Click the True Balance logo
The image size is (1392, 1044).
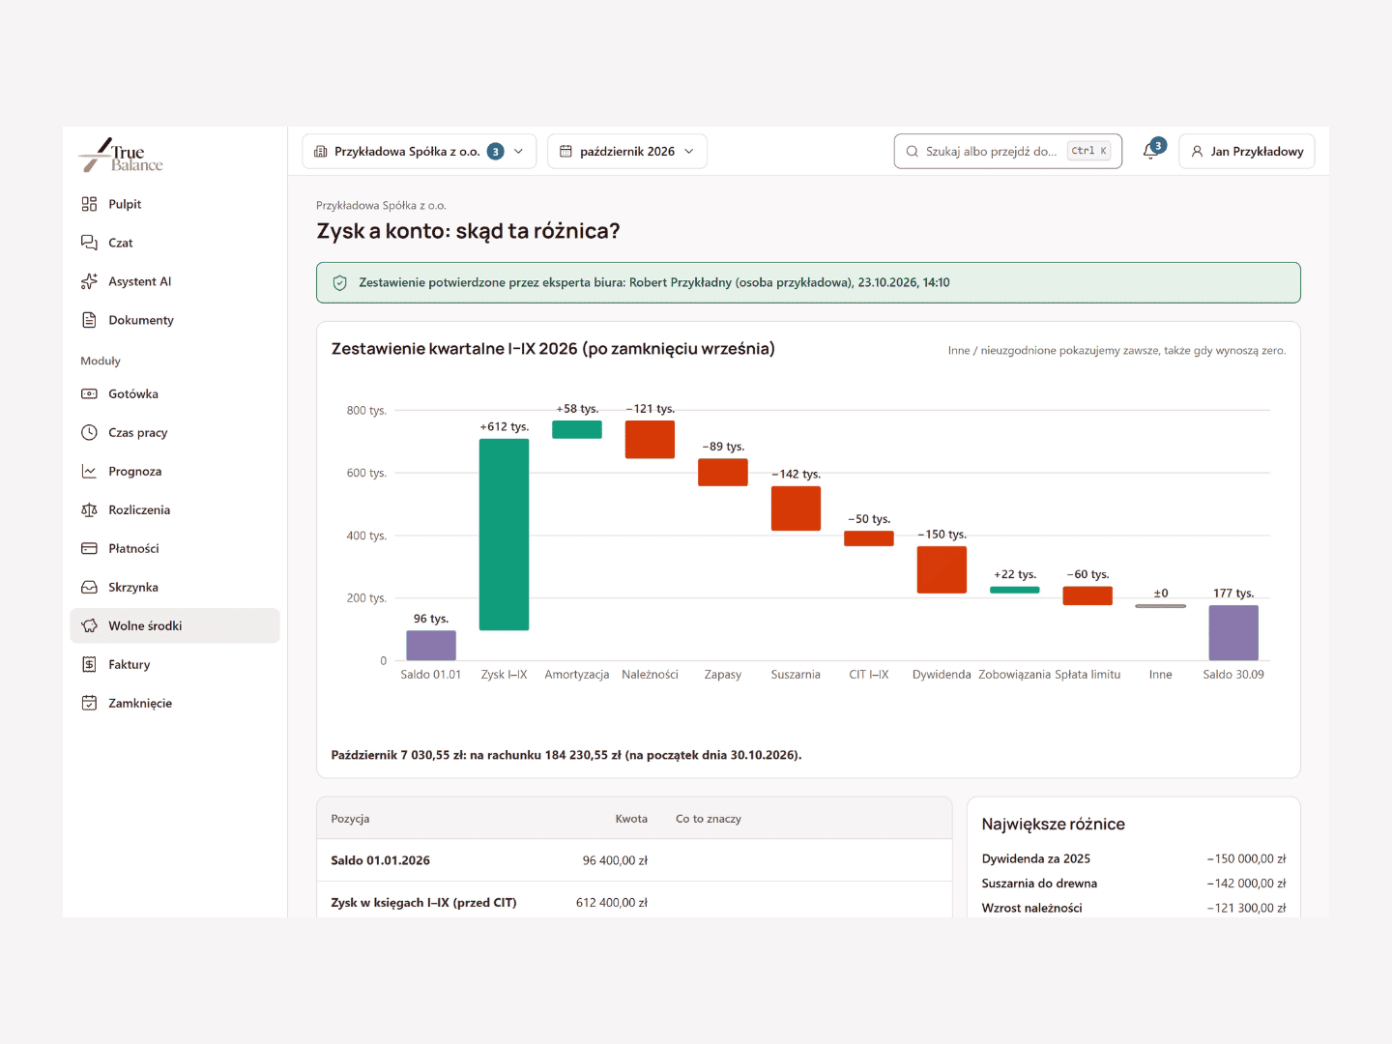point(121,155)
